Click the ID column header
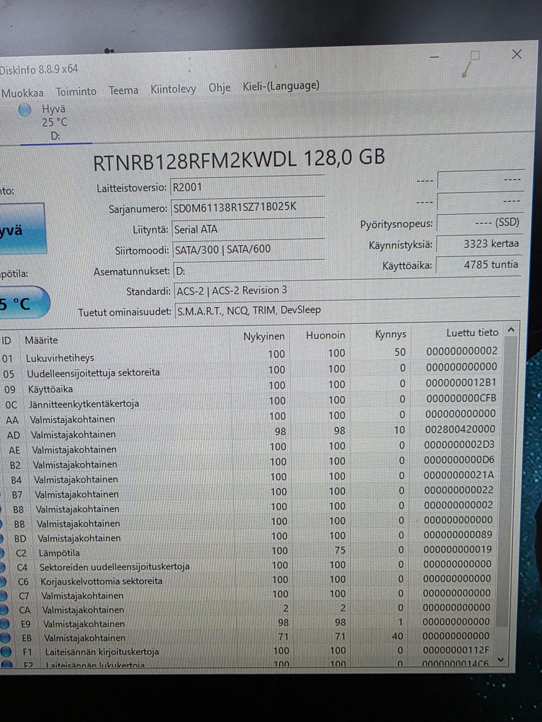The width and height of the screenshot is (542, 722). [x=7, y=340]
